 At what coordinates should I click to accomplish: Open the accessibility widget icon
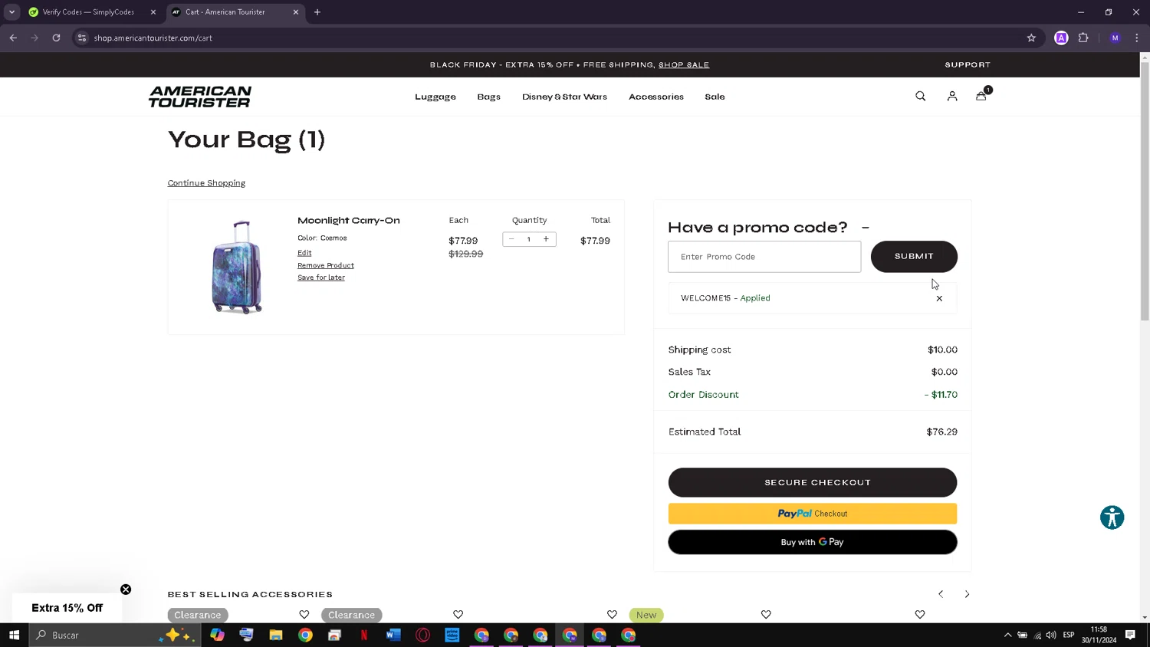(1112, 517)
